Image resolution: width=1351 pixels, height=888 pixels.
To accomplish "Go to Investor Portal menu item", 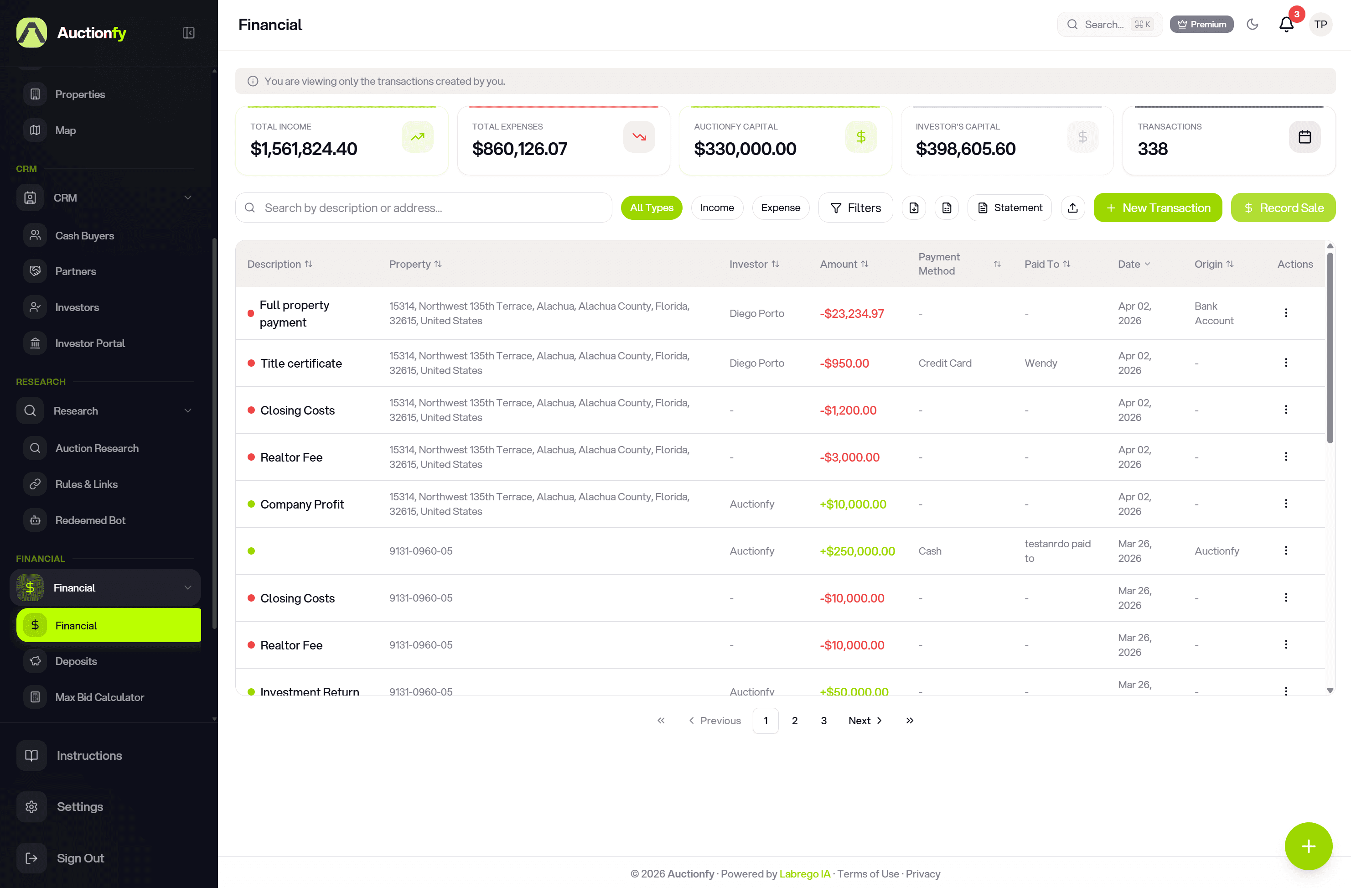I will [x=90, y=343].
